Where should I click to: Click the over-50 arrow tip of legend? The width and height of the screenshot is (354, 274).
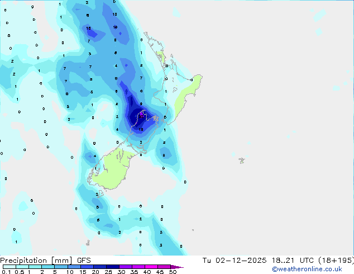[177, 267]
